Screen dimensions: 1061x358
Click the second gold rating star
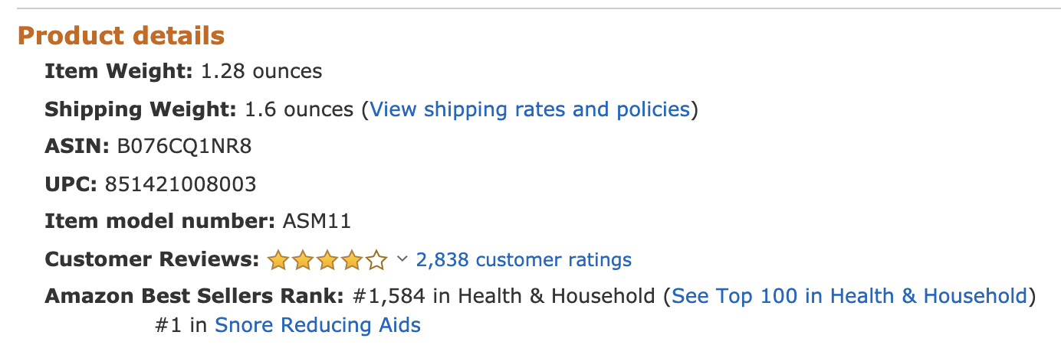[x=302, y=261]
